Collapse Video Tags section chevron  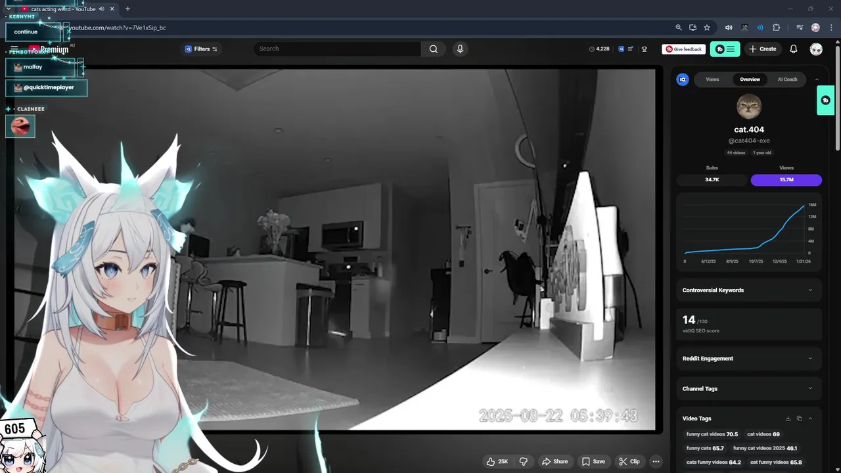pos(810,418)
